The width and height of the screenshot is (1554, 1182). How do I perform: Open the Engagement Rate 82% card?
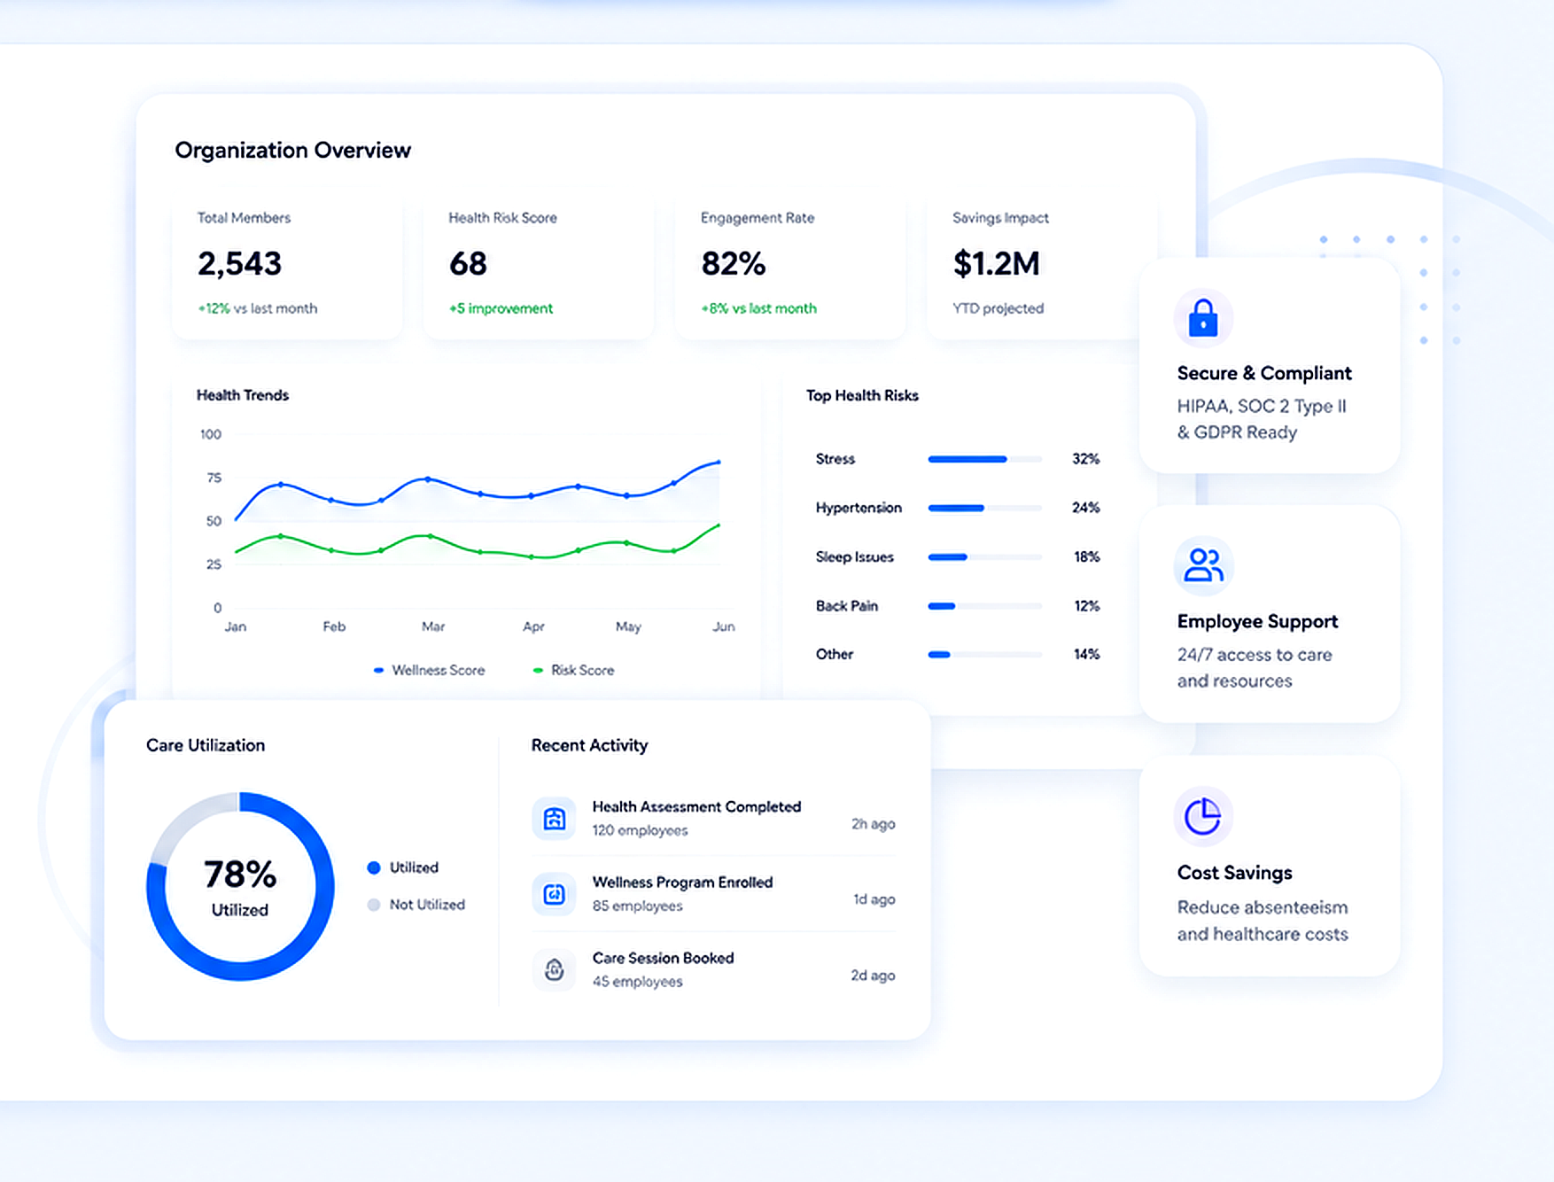[x=790, y=266]
